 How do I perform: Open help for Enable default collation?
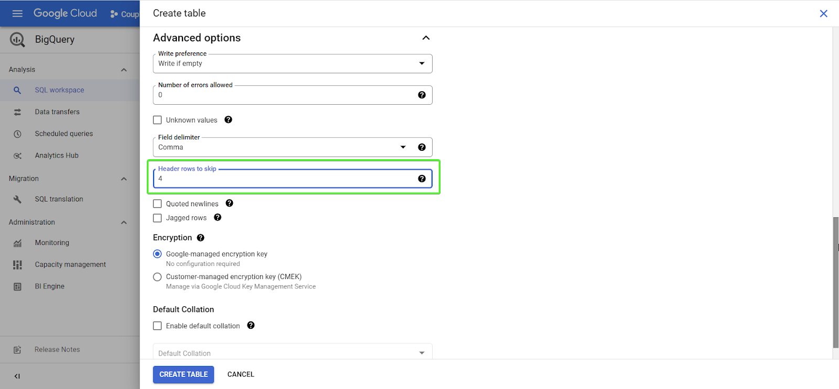click(x=251, y=325)
